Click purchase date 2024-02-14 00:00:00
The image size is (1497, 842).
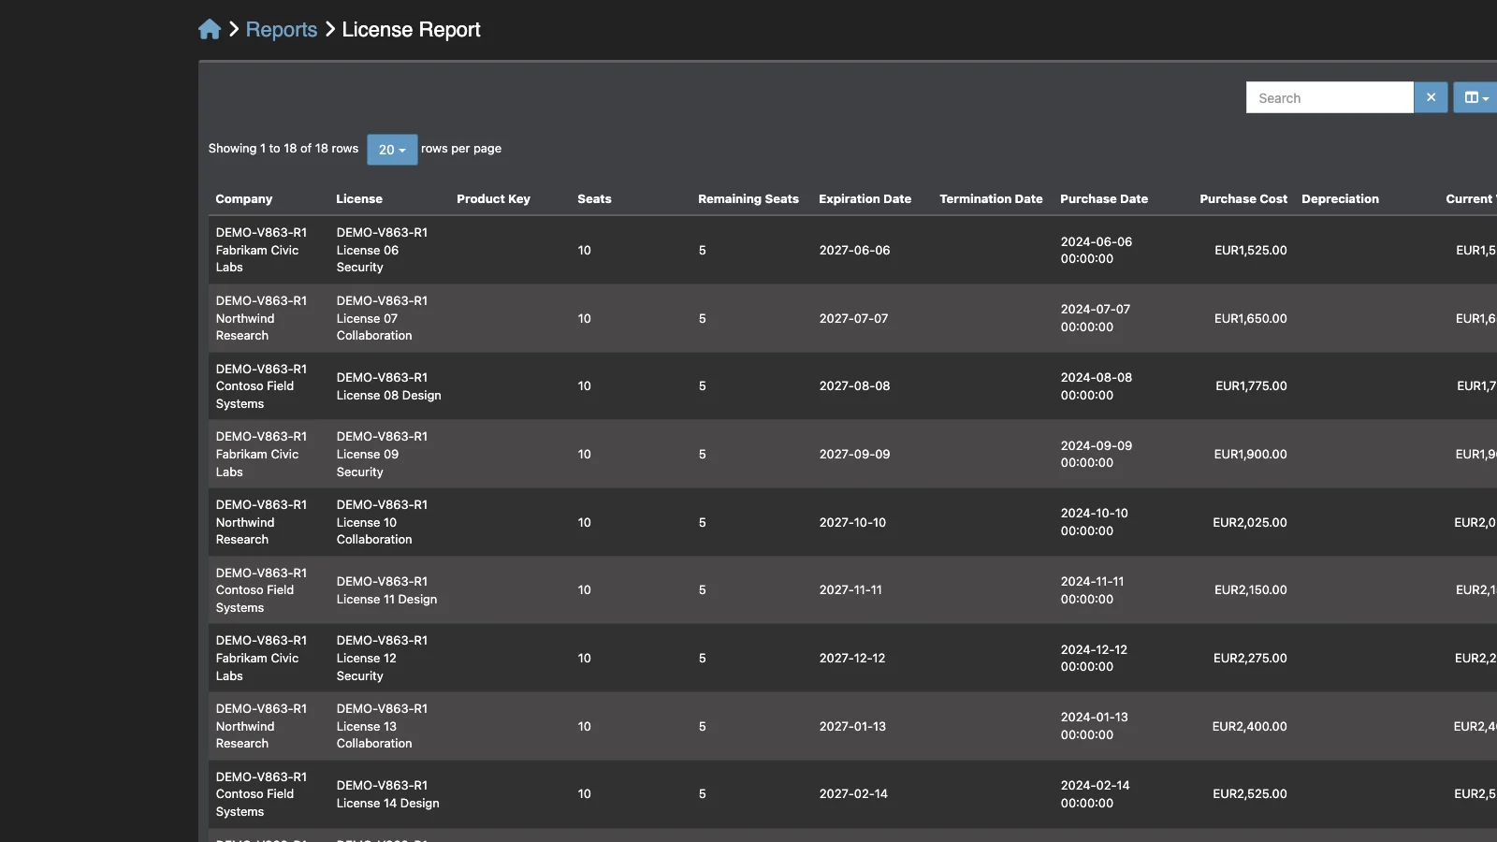(1095, 794)
